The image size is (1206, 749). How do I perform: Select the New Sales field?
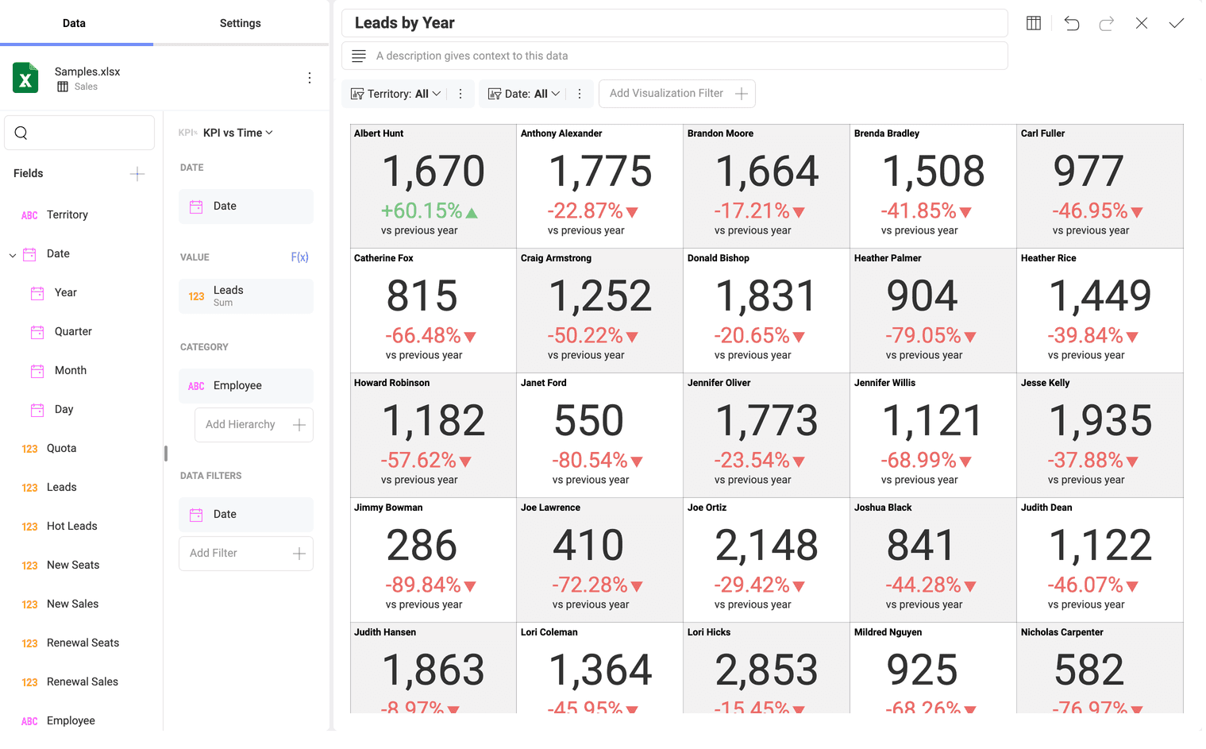coord(73,604)
